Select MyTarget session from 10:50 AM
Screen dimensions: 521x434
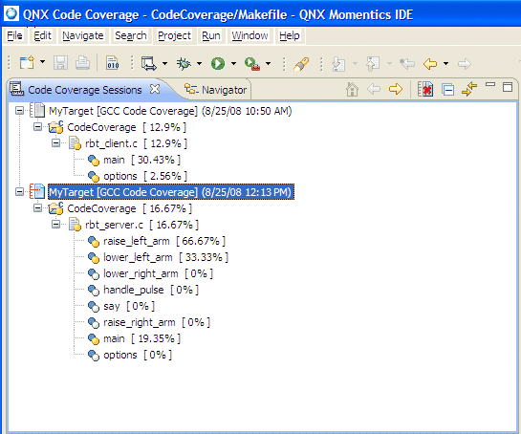tap(170, 111)
